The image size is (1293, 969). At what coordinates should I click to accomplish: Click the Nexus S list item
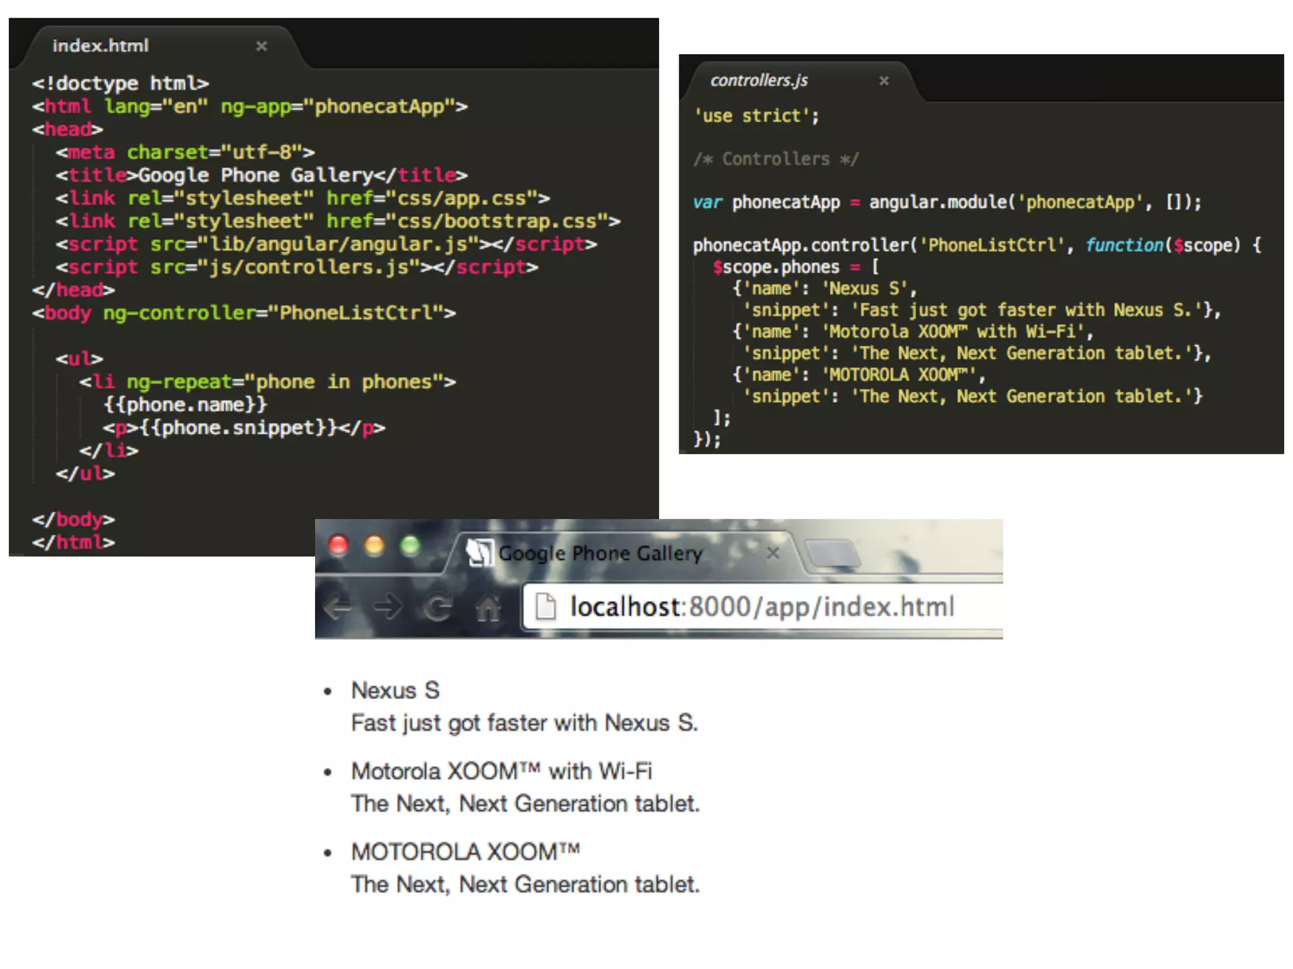[395, 690]
